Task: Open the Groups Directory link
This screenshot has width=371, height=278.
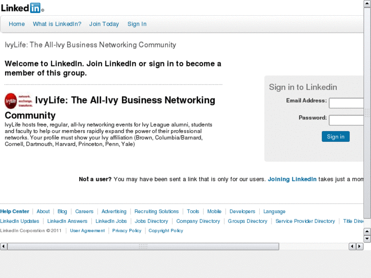Action: point(248,221)
